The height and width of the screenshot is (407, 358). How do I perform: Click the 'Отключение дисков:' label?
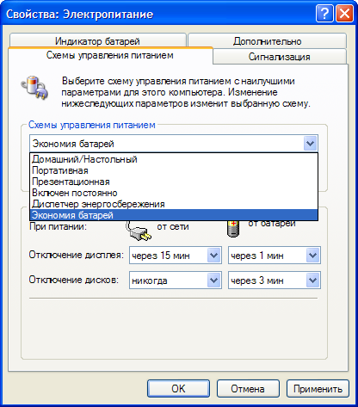click(74, 280)
